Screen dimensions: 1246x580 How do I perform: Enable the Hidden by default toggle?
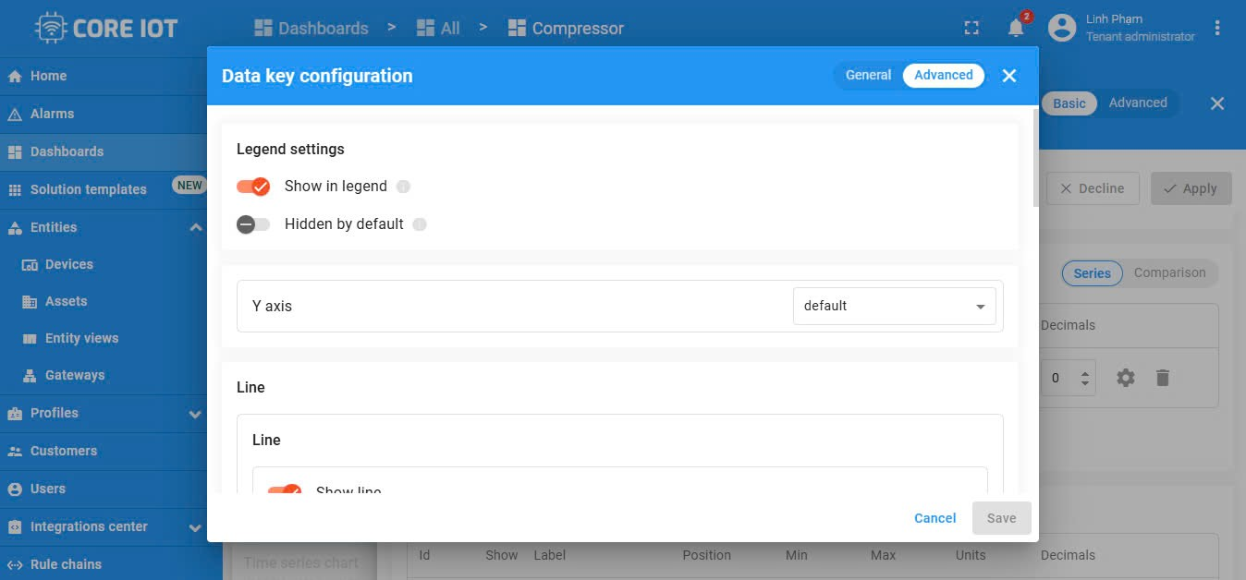[253, 224]
